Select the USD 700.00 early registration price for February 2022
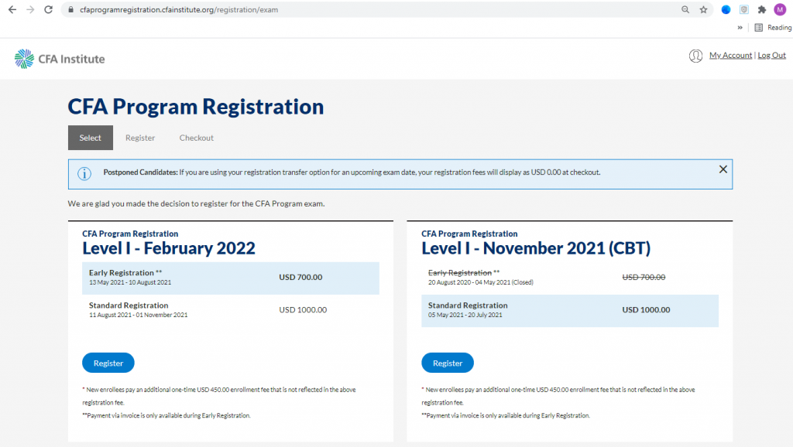 click(300, 277)
